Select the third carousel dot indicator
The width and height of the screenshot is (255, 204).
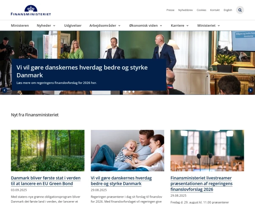click(x=133, y=92)
